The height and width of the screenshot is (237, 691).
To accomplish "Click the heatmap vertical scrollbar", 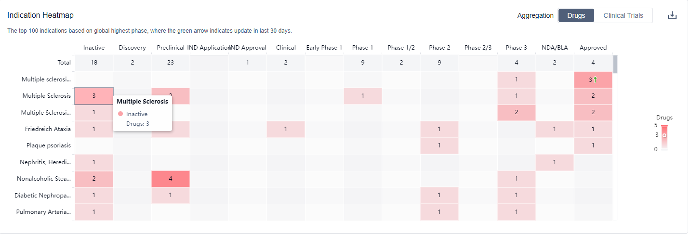I will [615, 64].
